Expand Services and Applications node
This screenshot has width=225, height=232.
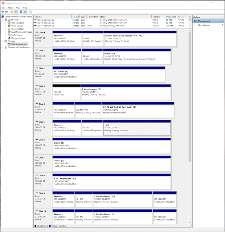point(3,47)
